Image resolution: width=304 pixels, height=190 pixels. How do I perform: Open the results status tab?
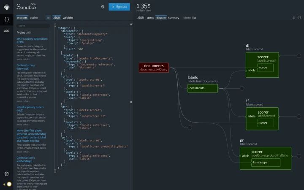point(150,18)
